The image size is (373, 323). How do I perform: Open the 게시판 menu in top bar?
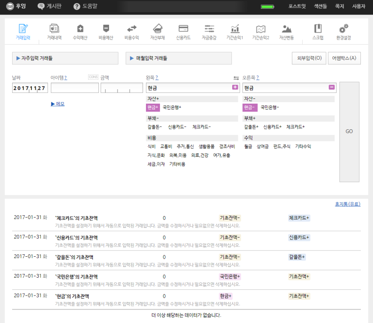click(48, 7)
